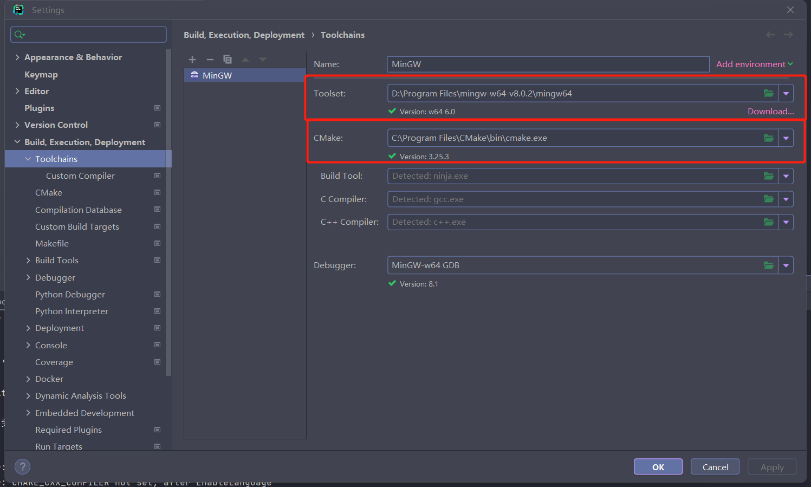This screenshot has height=487, width=811.
Task: Expand the Docker settings node
Action: click(x=28, y=379)
